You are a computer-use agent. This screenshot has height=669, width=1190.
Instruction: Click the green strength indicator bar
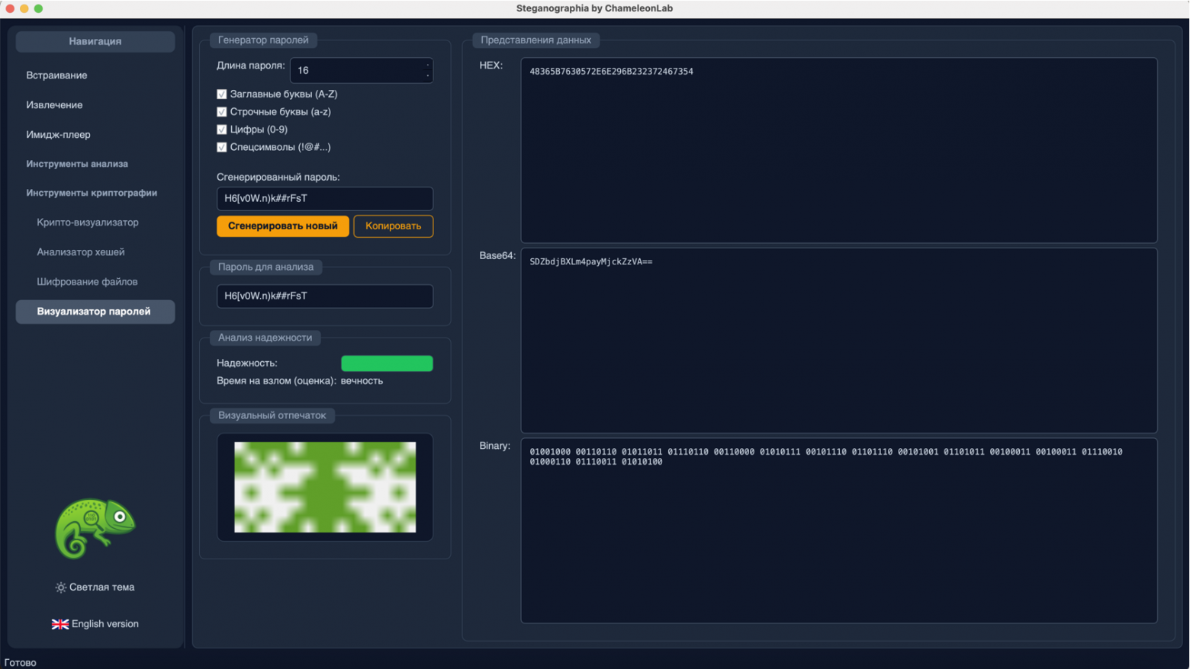coord(387,363)
